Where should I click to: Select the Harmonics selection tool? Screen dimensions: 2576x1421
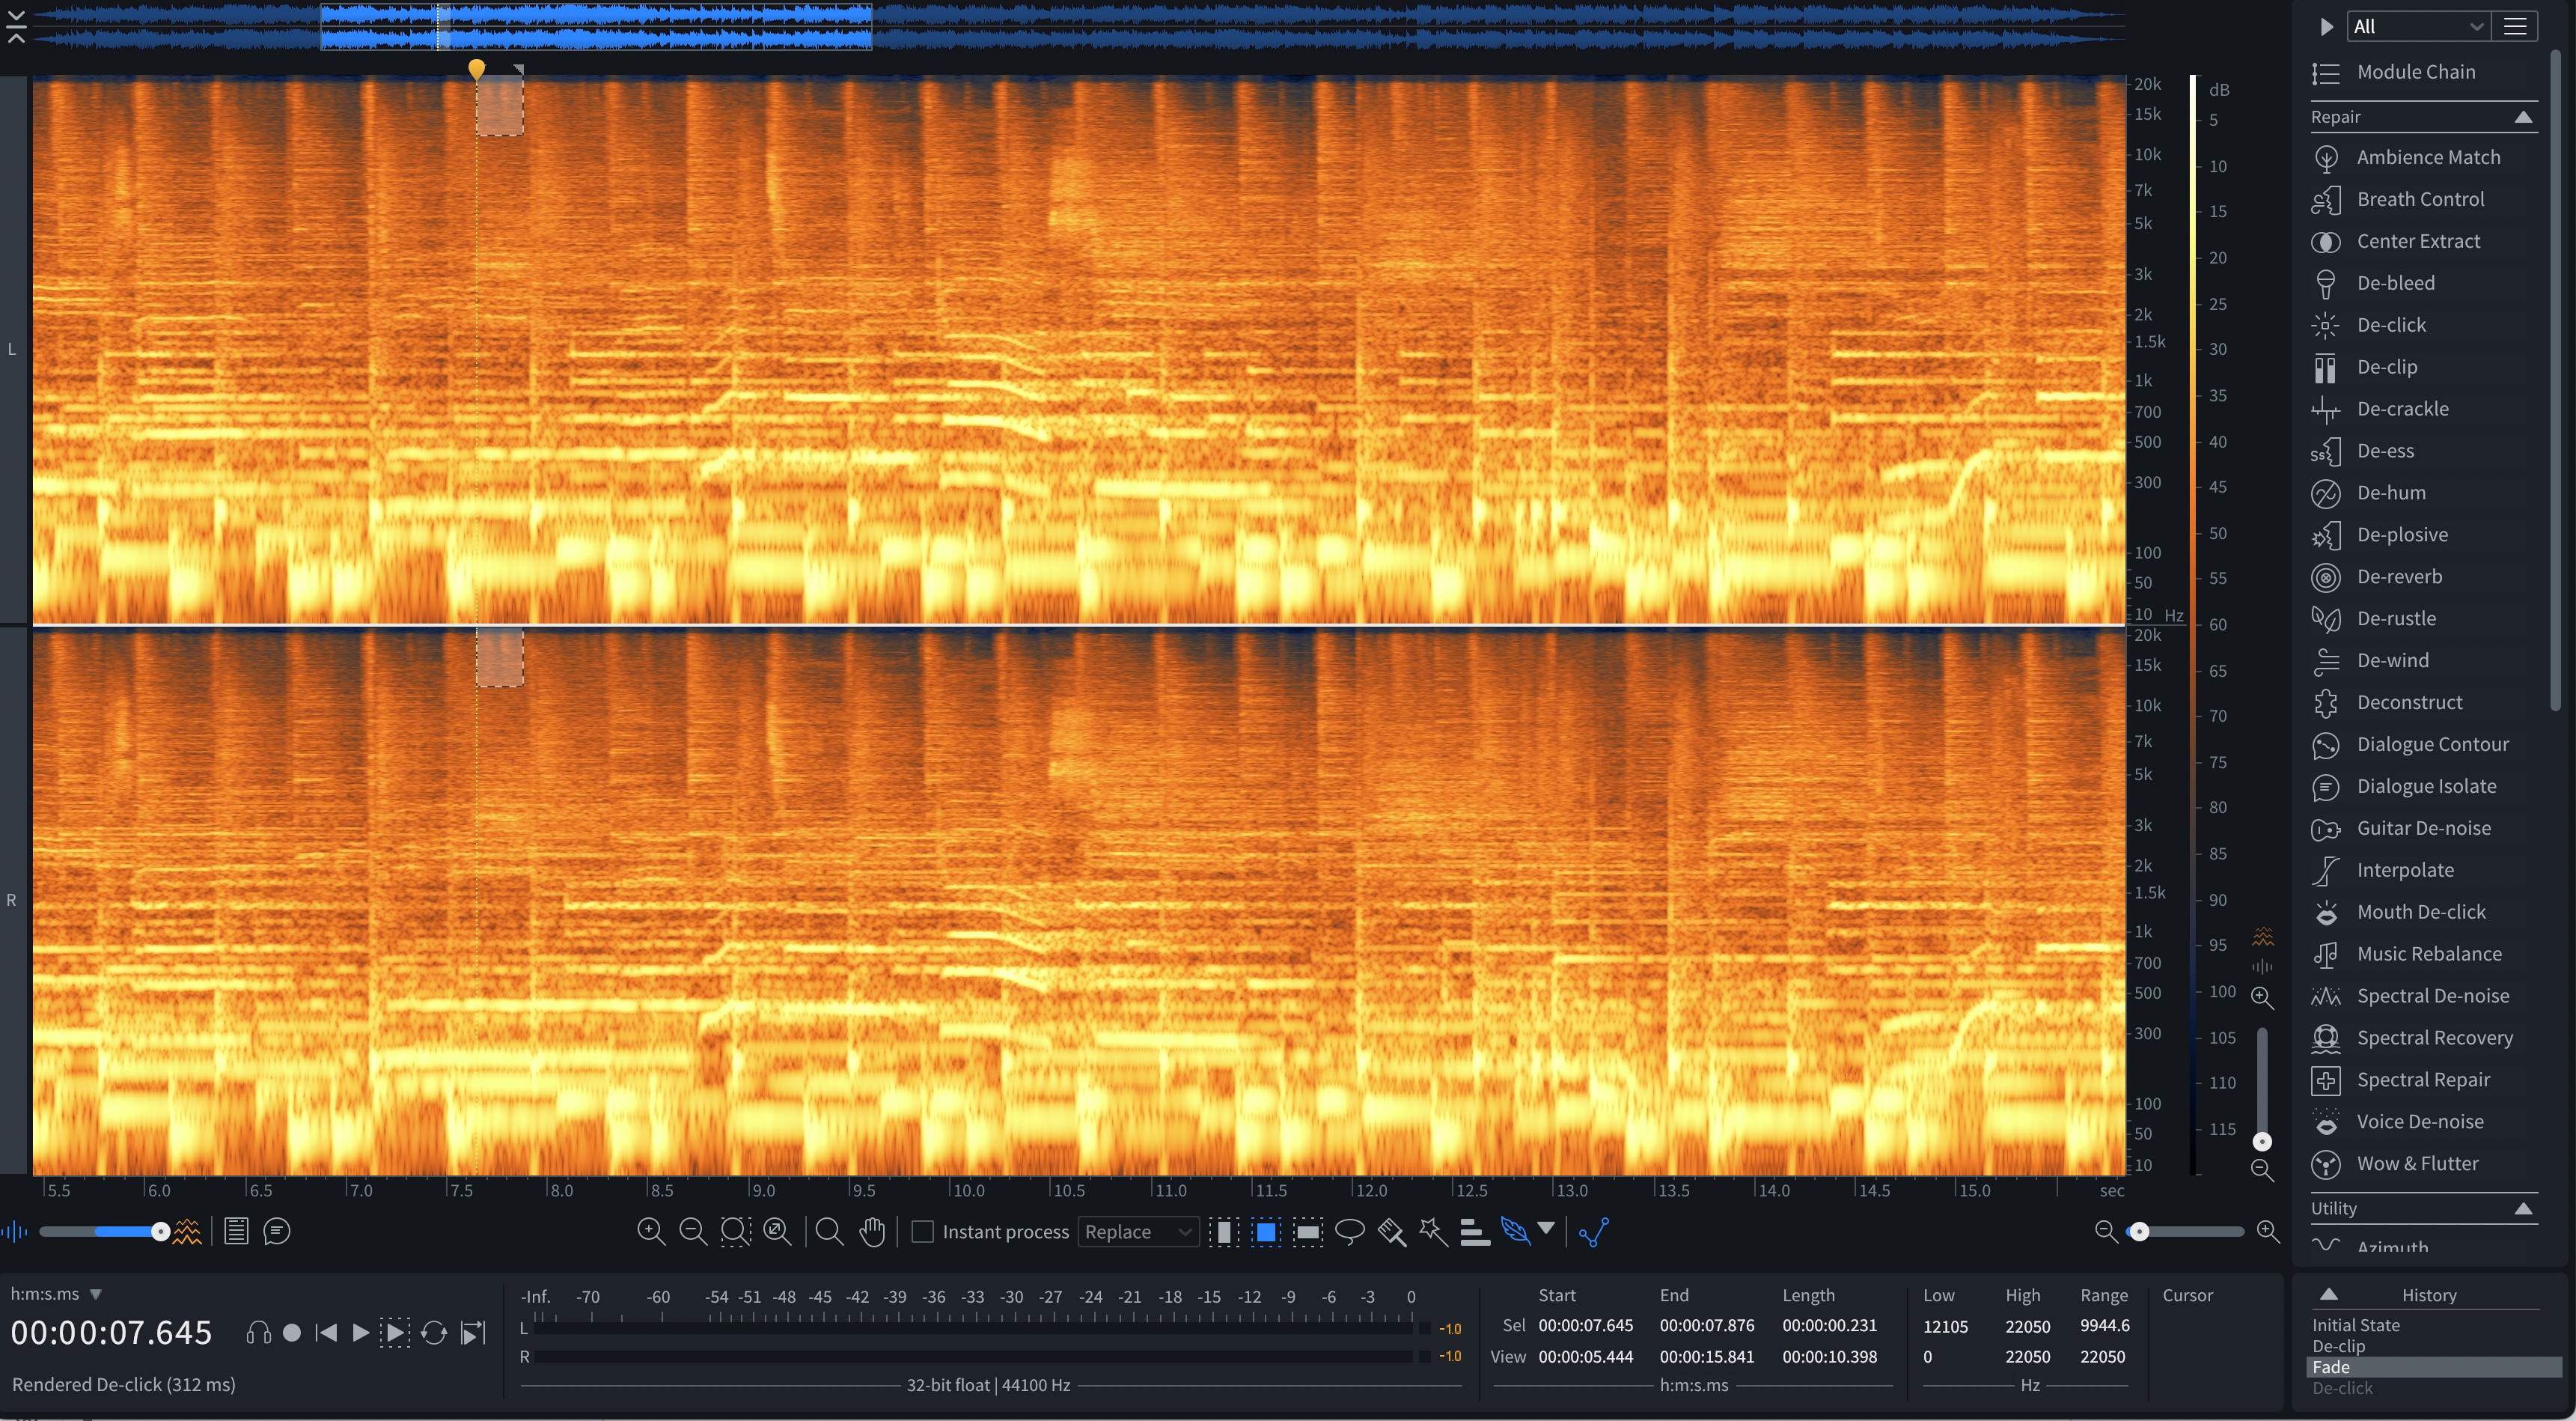[1474, 1232]
